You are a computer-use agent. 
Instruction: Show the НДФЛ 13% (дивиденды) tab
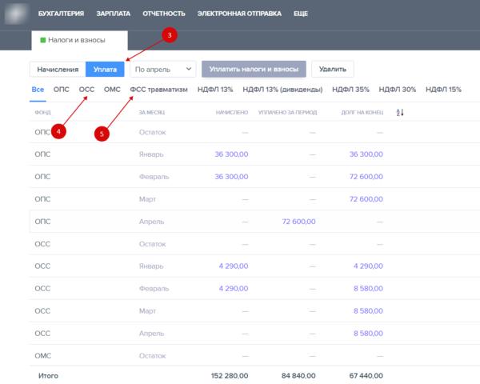(x=282, y=90)
